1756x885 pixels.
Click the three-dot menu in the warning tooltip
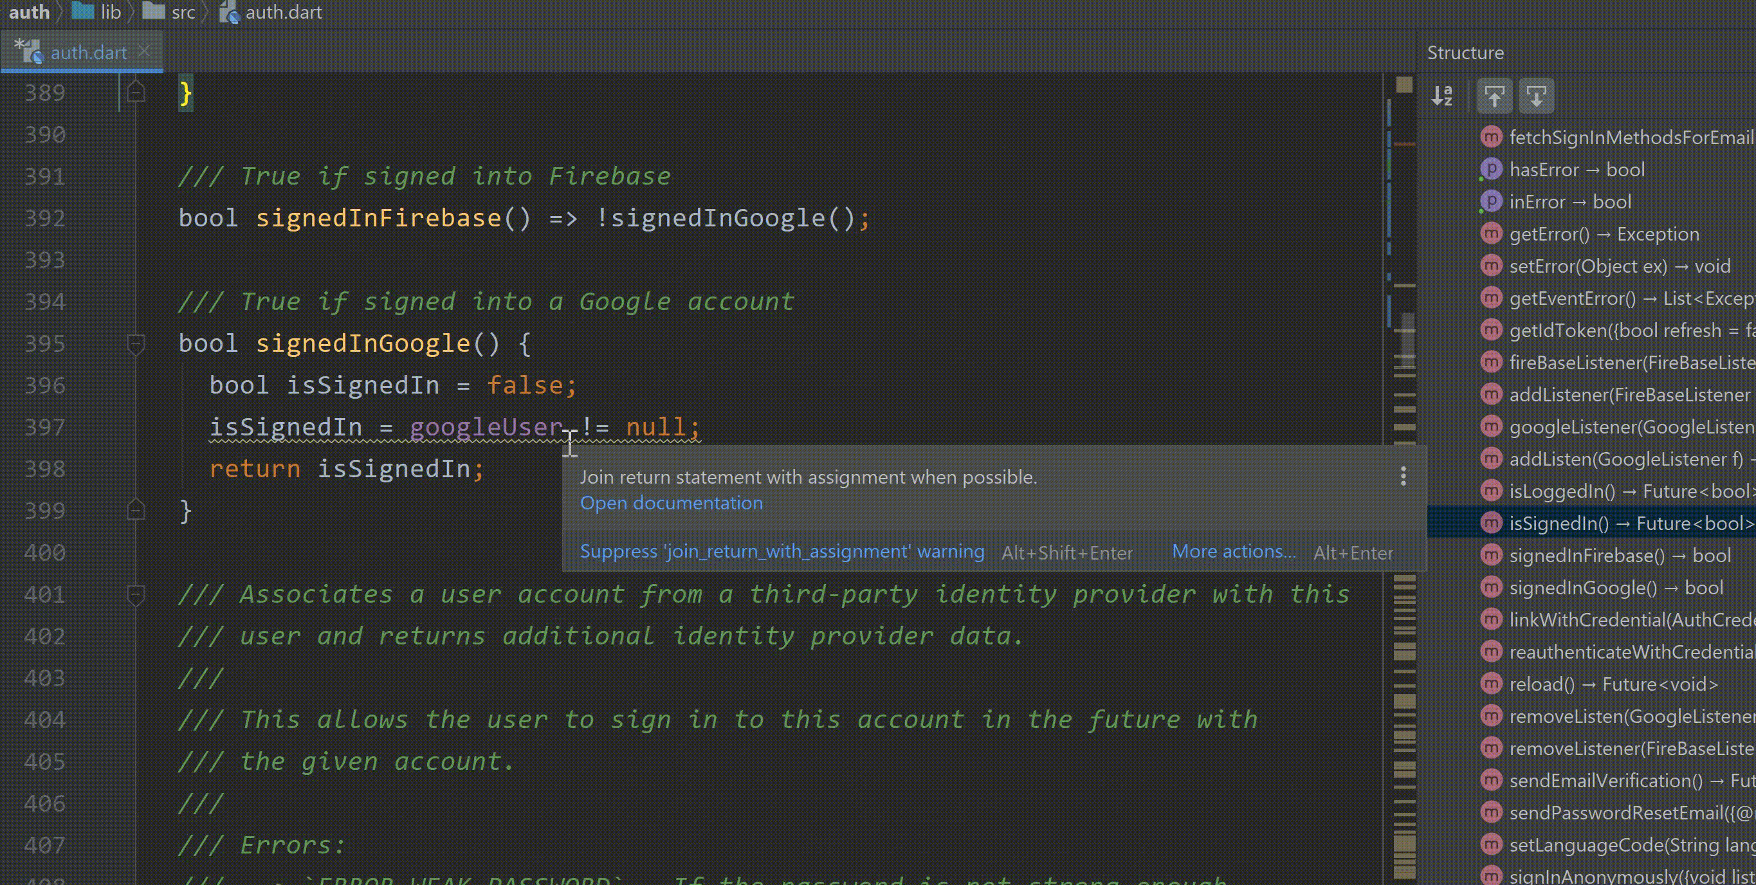click(x=1403, y=476)
